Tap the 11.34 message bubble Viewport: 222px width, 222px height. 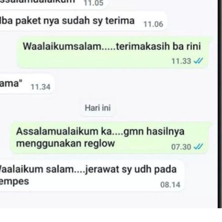click(x=27, y=84)
